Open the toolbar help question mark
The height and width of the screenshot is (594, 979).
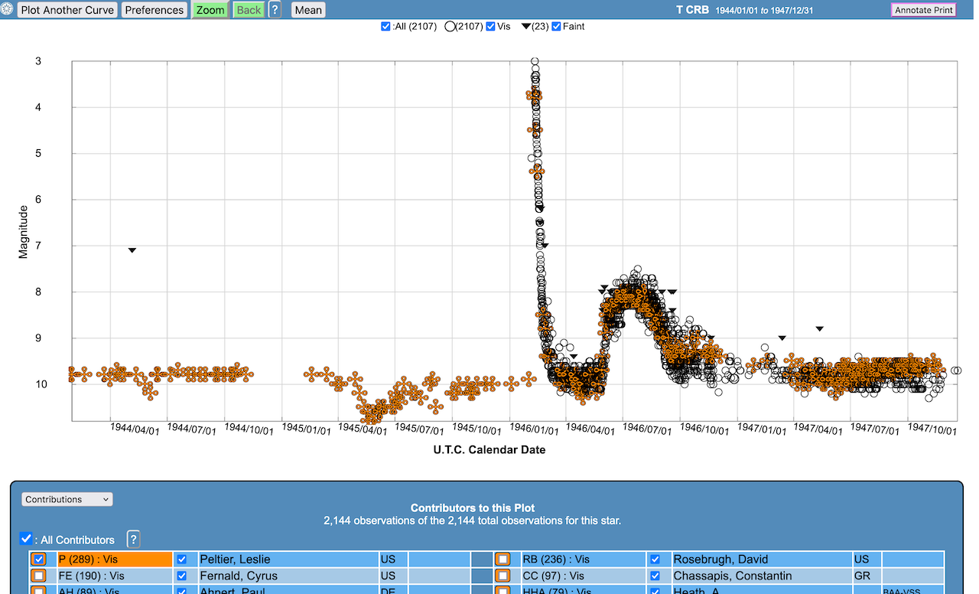pos(275,10)
